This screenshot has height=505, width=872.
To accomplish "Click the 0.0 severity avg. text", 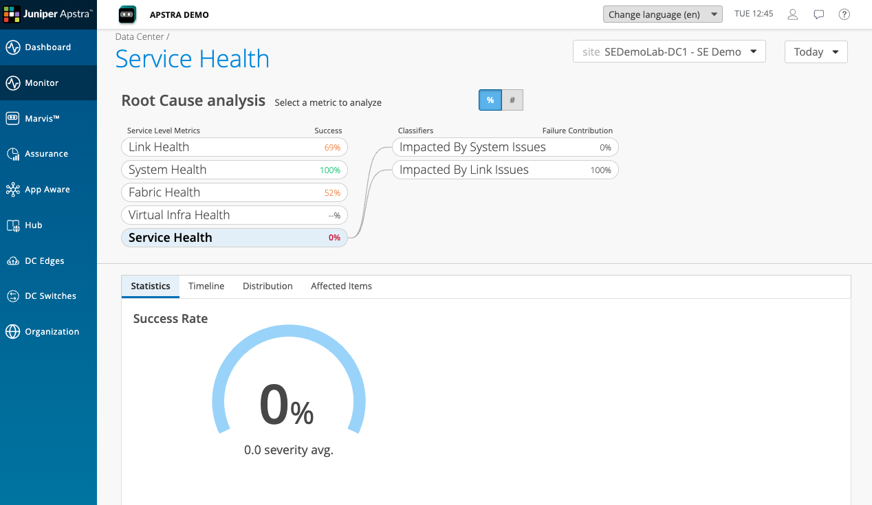I will (289, 451).
